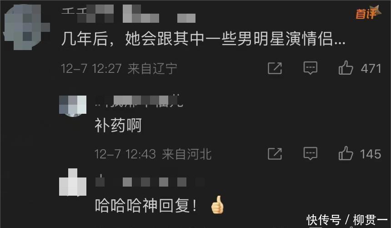Open the top commenter's username
The height and width of the screenshot is (228, 391).
tap(128, 15)
